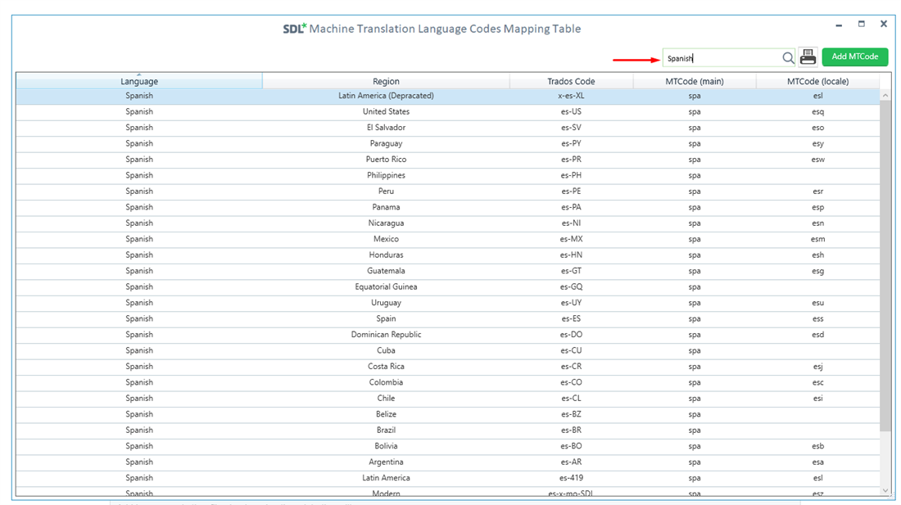Select the Bolivia region cell
The width and height of the screenshot is (901, 505).
386,446
